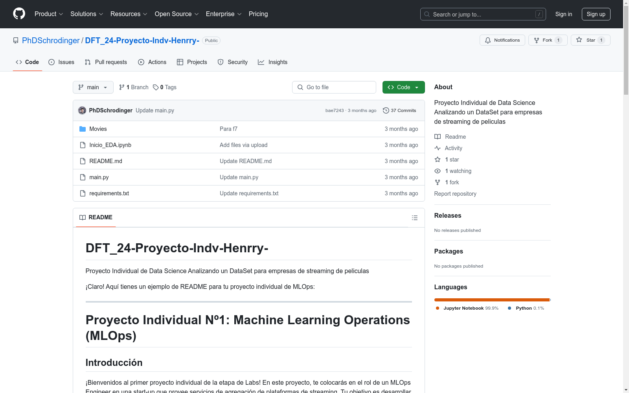Viewport: 629px width, 393px height.
Task: Open the GitHub homepage logo
Action: pyautogui.click(x=19, y=14)
